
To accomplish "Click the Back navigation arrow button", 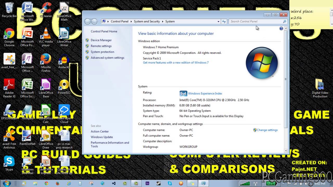I will coord(88,22).
